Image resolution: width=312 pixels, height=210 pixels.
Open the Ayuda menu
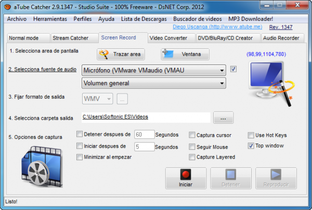106,19
